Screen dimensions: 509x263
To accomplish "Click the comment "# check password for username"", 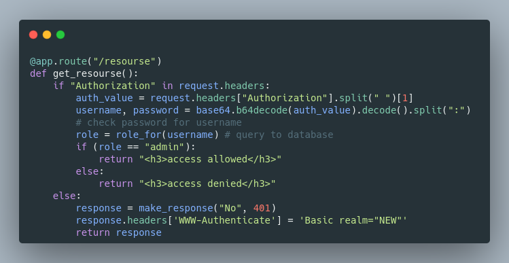I will coord(158,122).
